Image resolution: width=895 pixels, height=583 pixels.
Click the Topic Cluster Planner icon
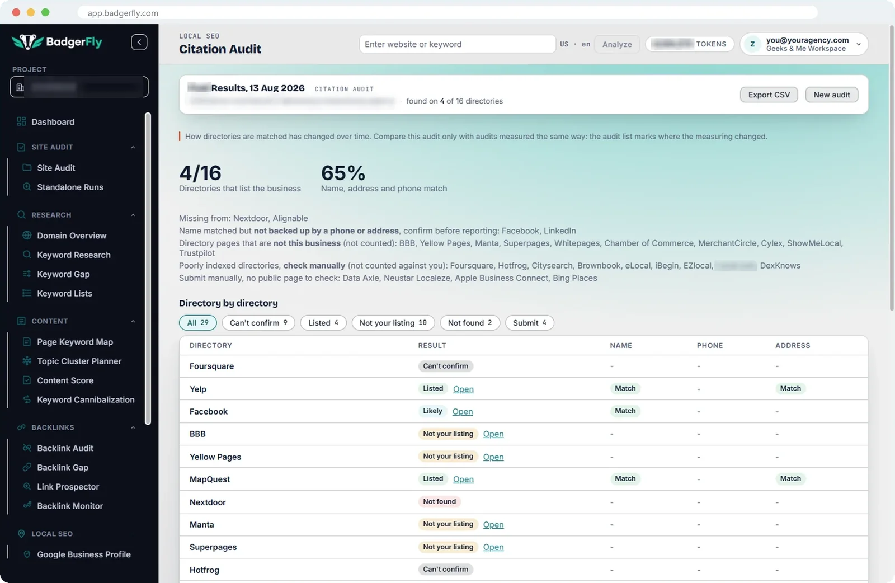point(27,361)
